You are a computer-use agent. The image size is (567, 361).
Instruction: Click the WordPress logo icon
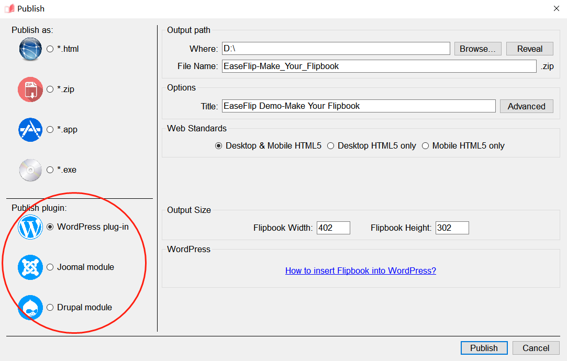coord(30,227)
